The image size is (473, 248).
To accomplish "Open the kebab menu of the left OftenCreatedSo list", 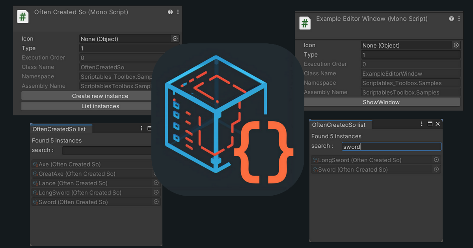I will pos(141,128).
